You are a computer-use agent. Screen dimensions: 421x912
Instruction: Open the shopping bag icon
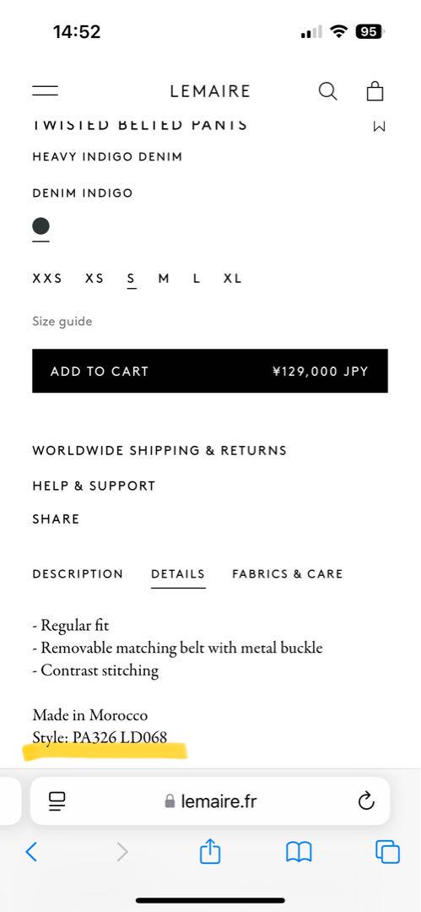tap(375, 90)
